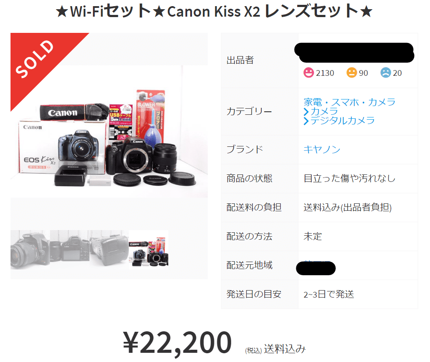Click the 2130 good ratings count
Screen dimensions: 430x362
(325, 73)
